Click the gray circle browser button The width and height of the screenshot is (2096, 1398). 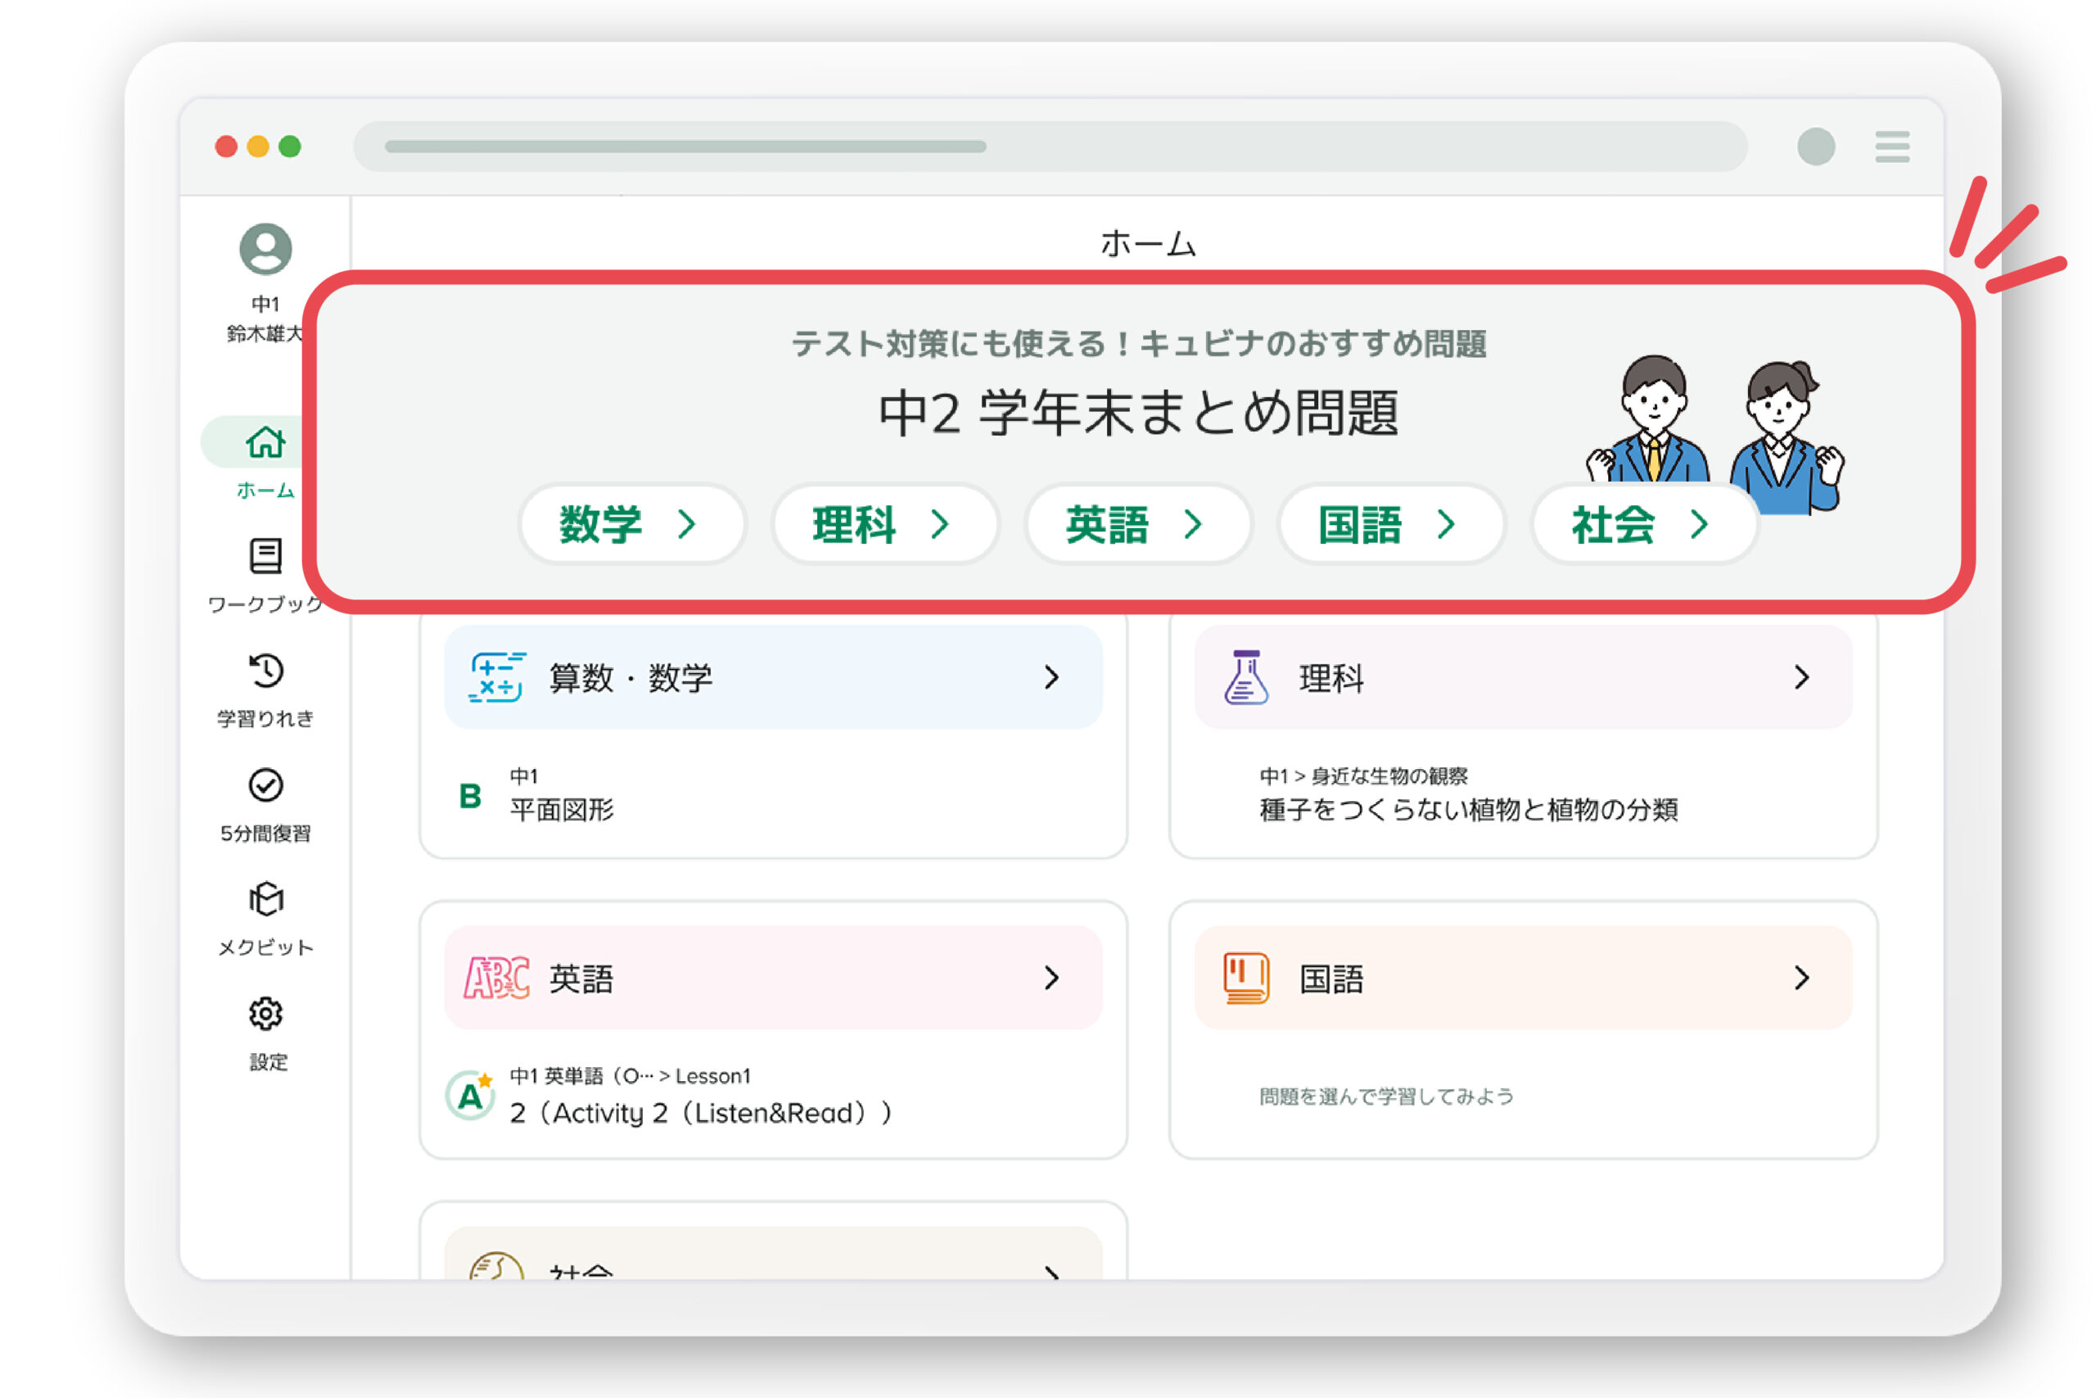1815,147
